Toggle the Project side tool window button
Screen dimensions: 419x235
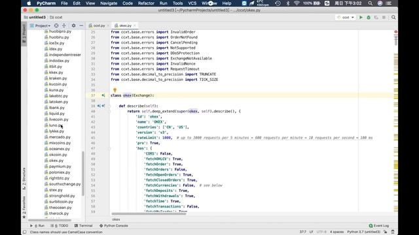click(24, 34)
